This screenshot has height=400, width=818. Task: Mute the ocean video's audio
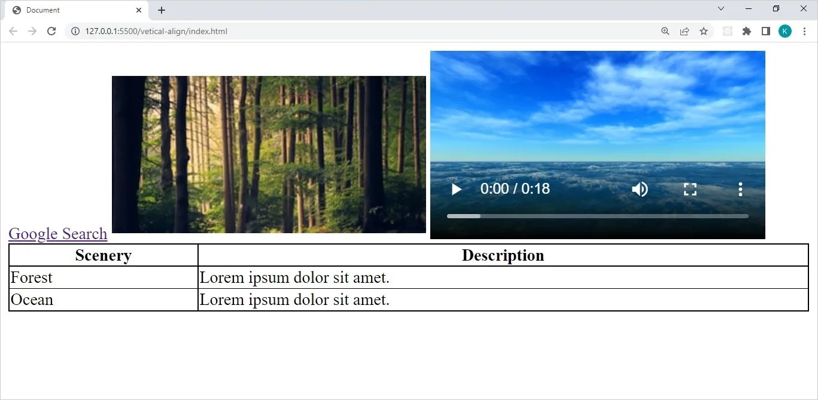(639, 189)
